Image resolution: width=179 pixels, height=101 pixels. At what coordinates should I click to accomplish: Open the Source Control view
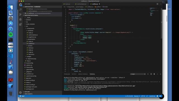(20, 14)
